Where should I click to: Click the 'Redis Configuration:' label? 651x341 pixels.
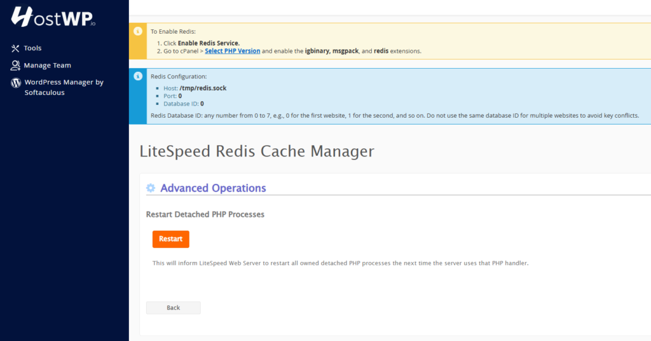(x=179, y=76)
